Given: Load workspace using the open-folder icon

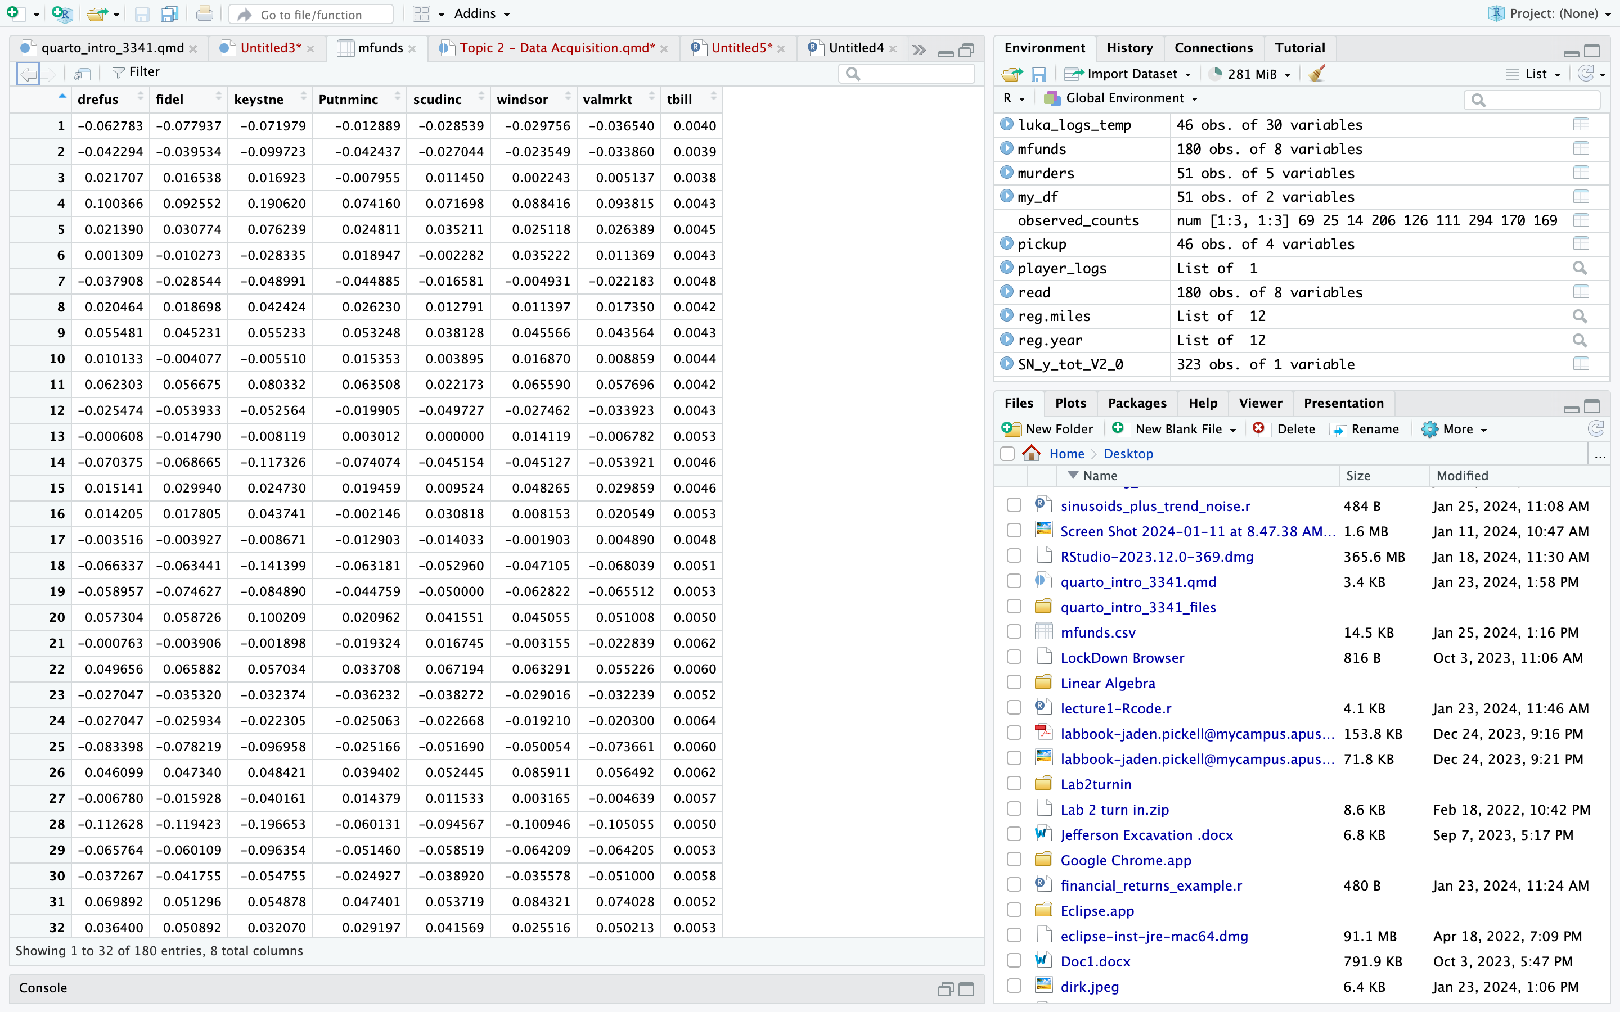Looking at the screenshot, I should tap(1012, 74).
